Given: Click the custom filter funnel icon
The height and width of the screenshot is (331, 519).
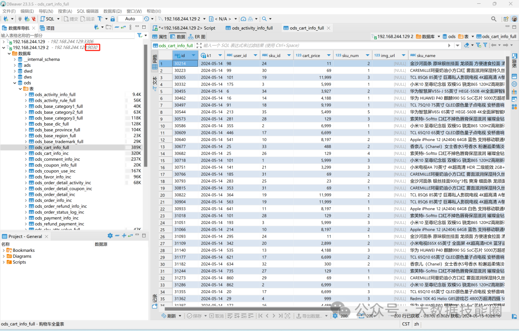Looking at the screenshot, I should coord(485,45).
